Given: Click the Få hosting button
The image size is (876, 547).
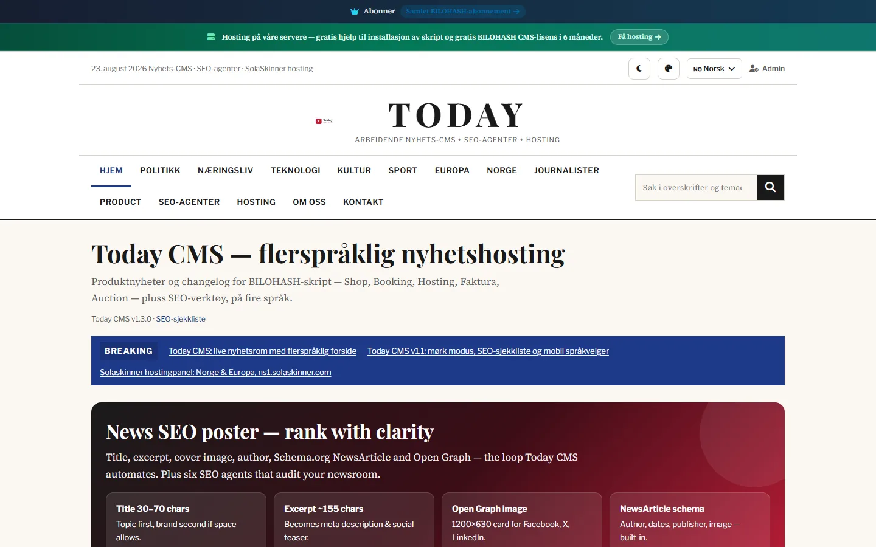Looking at the screenshot, I should tap(639, 37).
